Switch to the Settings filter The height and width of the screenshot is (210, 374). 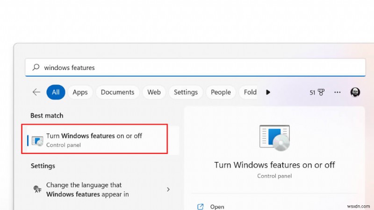pyautogui.click(x=186, y=92)
